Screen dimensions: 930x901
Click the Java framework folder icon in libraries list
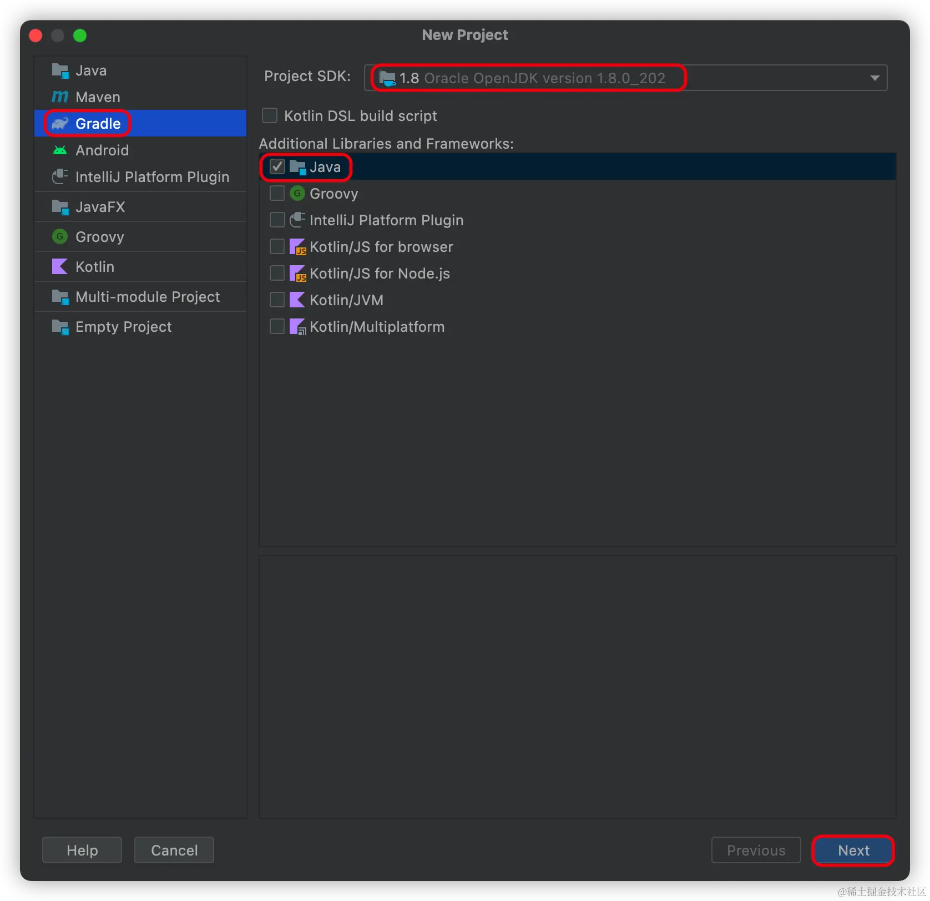298,167
